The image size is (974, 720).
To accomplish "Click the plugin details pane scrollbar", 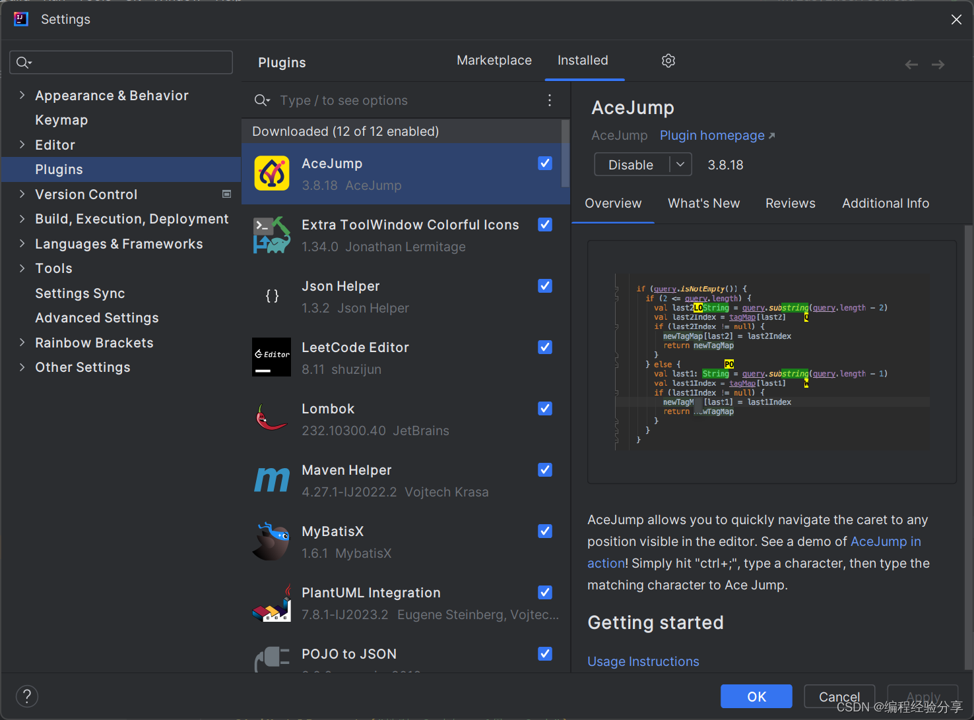I will (969, 448).
